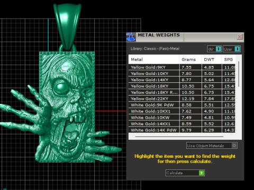Image resolution: width=254 pixels, height=190 pixels.
Task: Select the Yellow Gold:10KY row
Action: [182, 73]
